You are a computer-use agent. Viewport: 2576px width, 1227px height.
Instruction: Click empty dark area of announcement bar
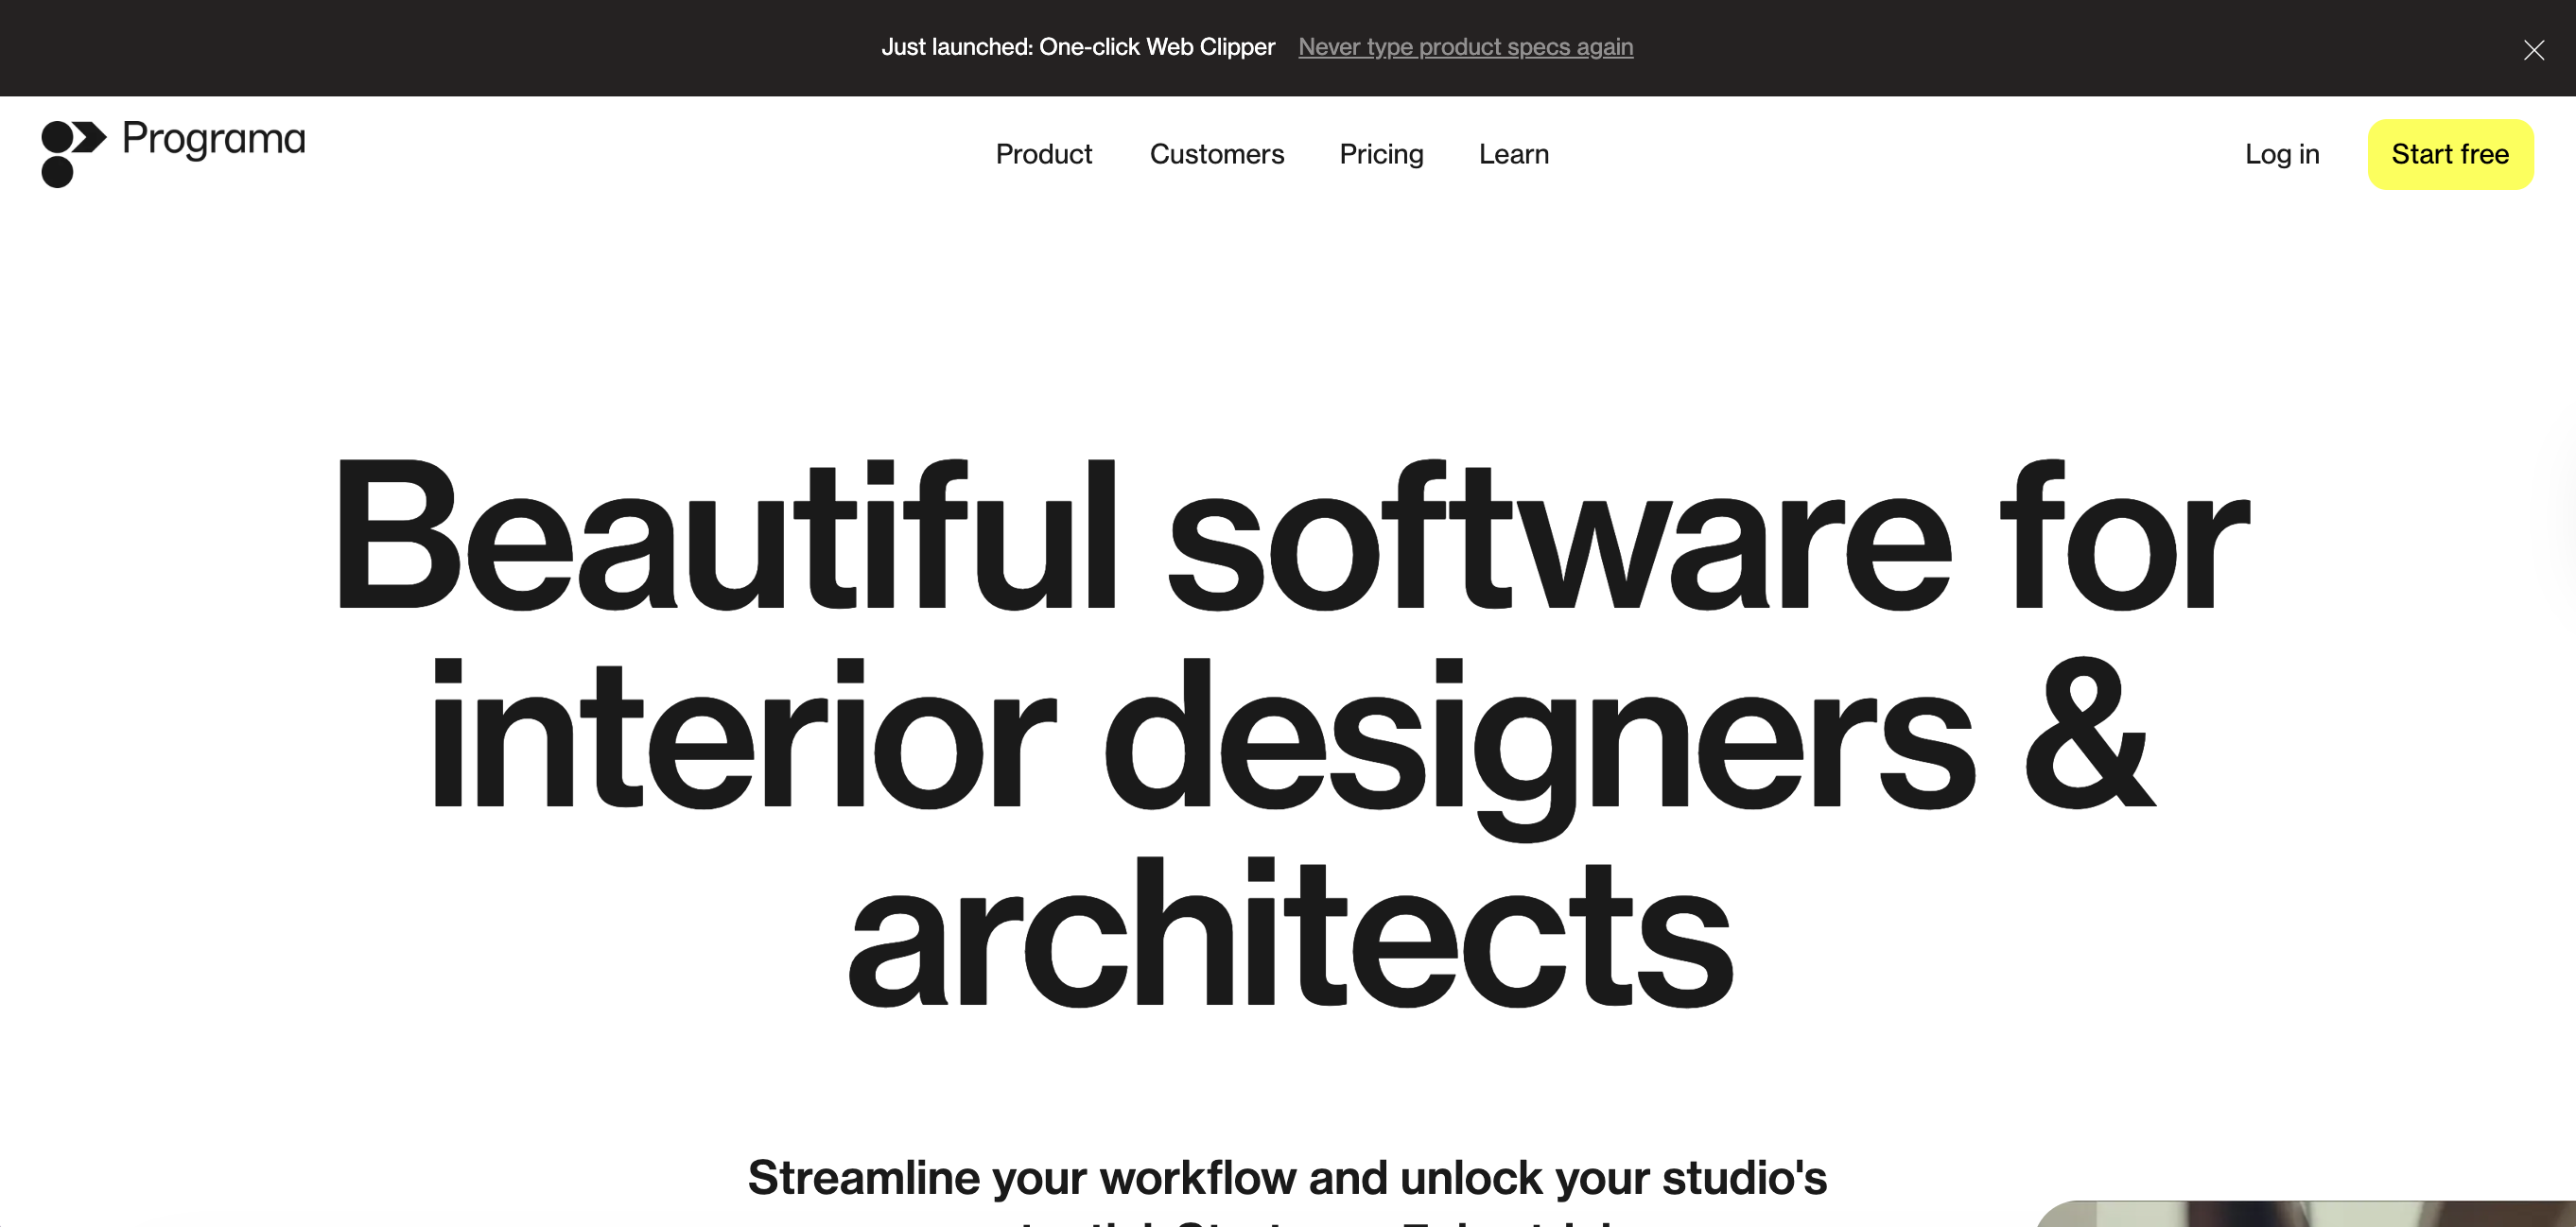click(x=400, y=48)
